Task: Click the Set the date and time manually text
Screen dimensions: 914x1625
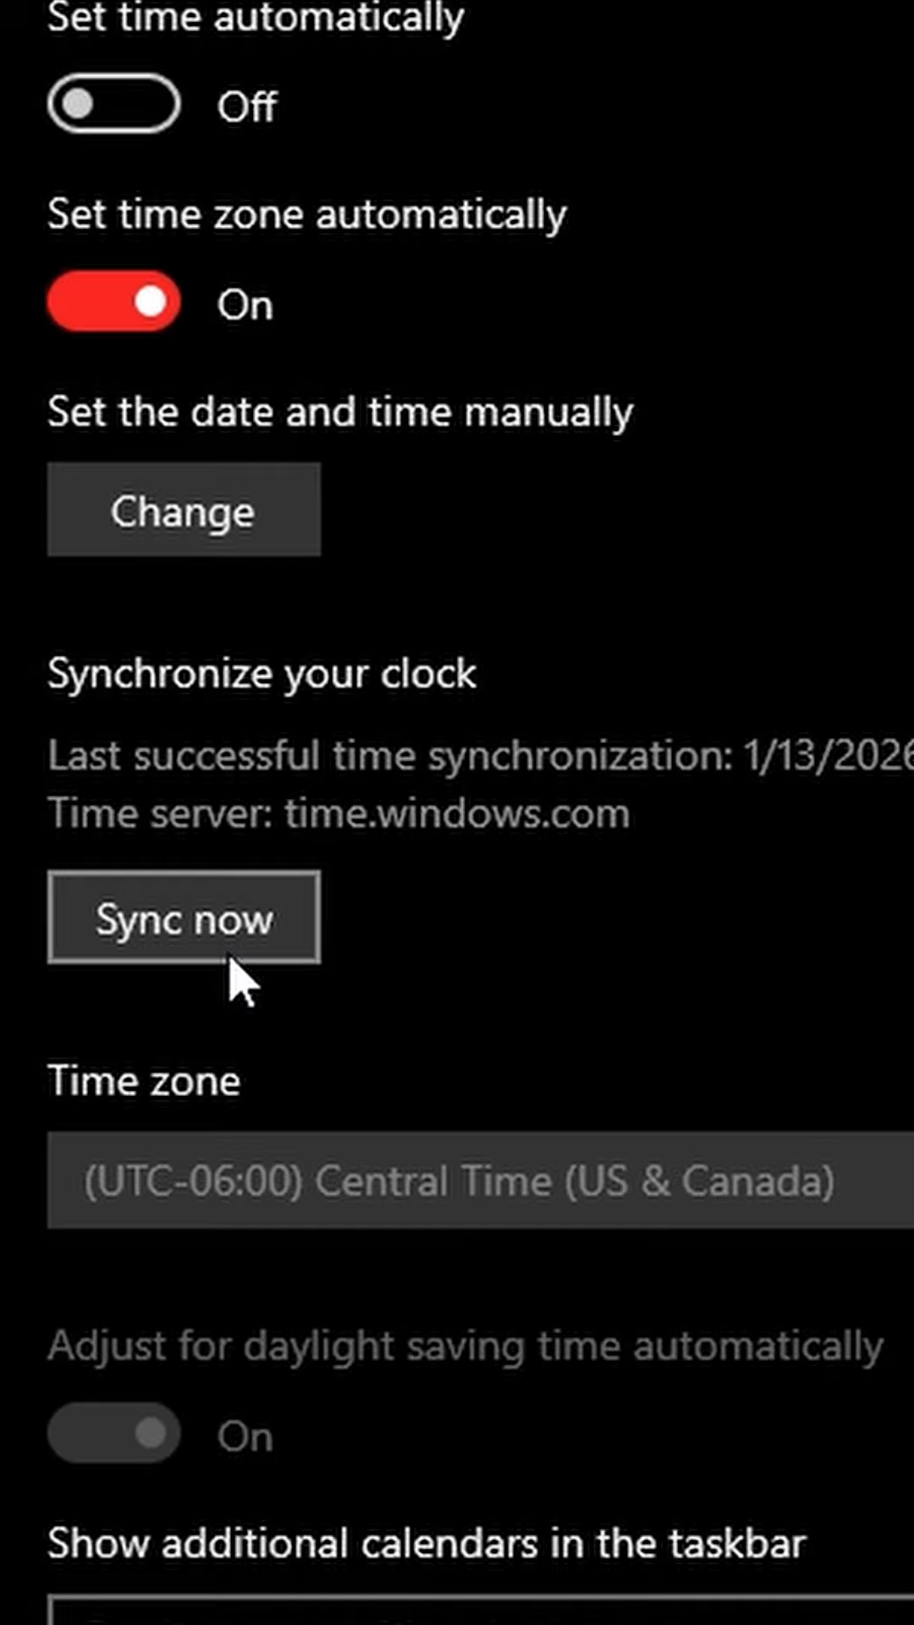Action: pyautogui.click(x=340, y=412)
